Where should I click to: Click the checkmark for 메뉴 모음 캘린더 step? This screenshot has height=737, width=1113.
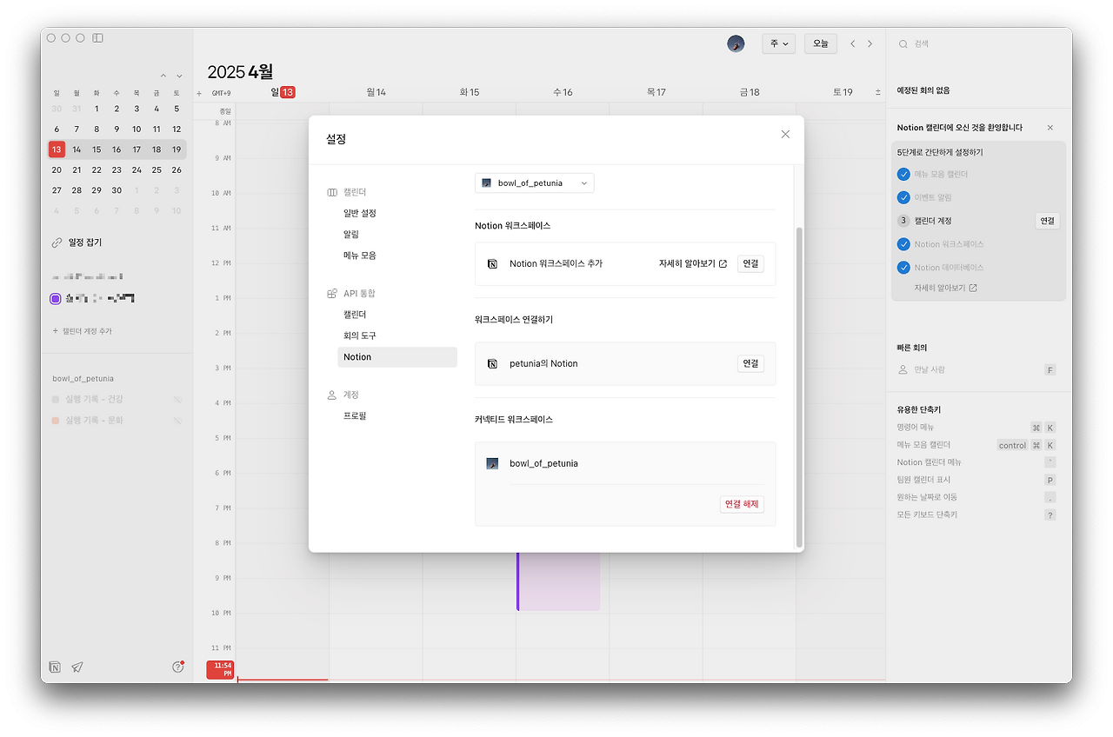click(903, 174)
